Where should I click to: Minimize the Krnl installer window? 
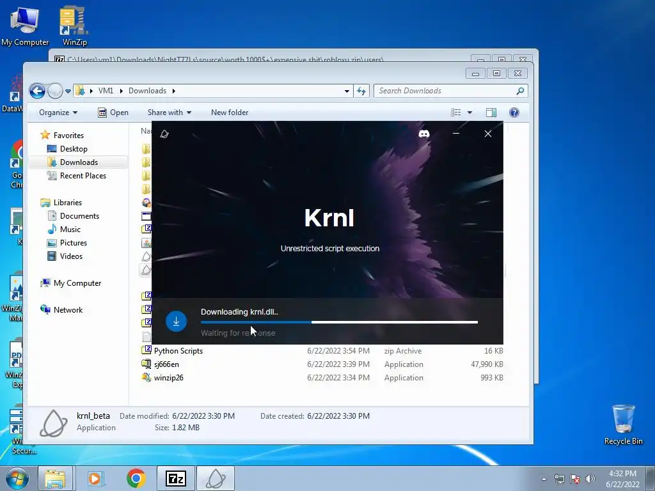[x=456, y=134]
